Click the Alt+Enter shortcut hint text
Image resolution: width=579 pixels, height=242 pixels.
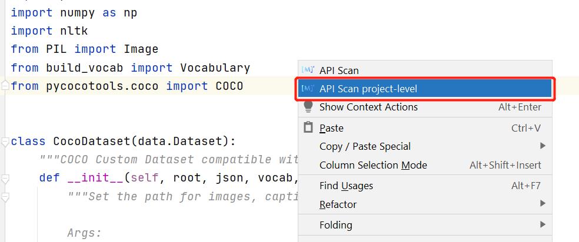tap(520, 107)
